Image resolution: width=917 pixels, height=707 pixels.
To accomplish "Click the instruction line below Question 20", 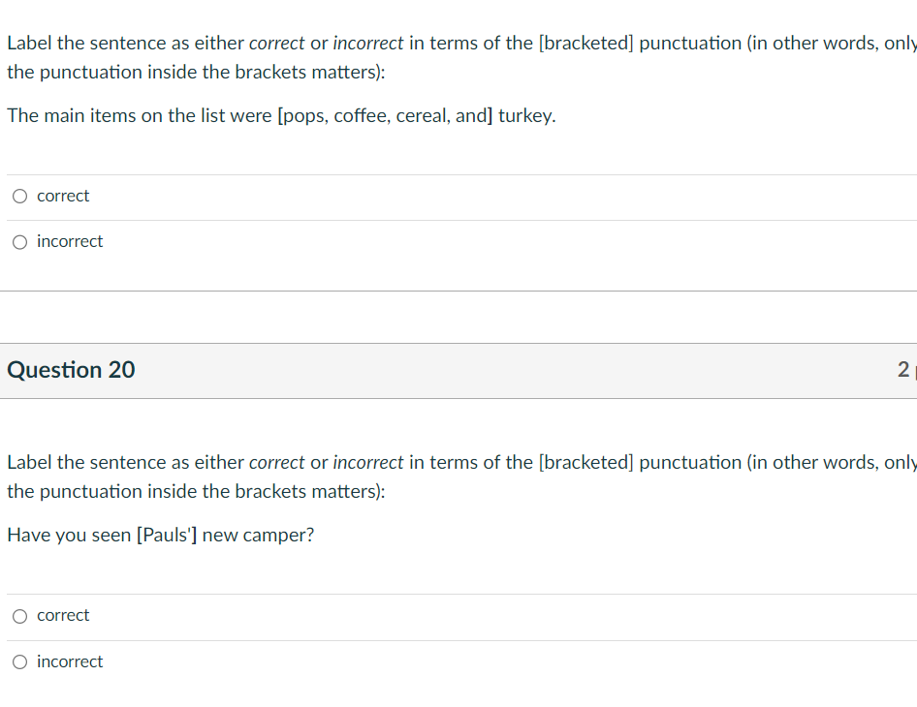I will pyautogui.click(x=388, y=462).
